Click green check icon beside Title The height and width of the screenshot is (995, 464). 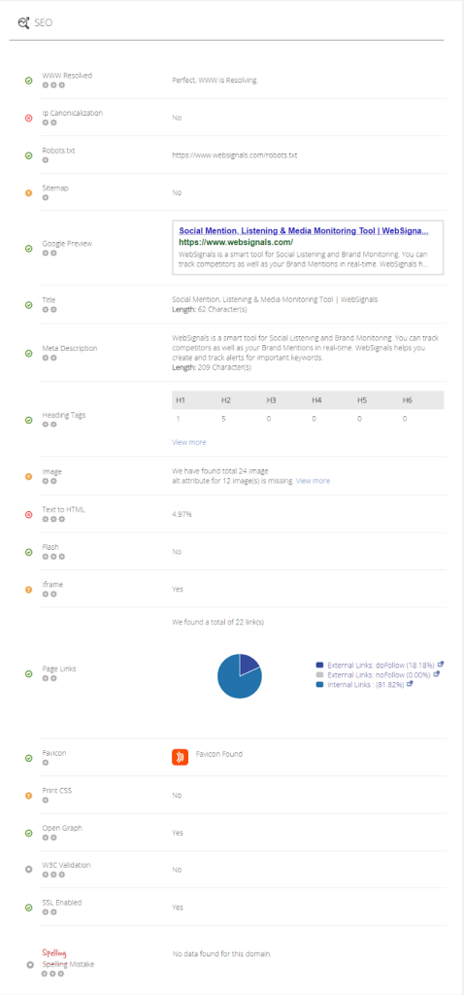(28, 304)
